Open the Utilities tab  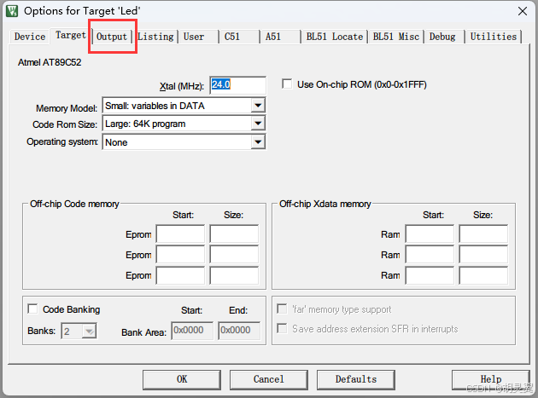(x=493, y=37)
